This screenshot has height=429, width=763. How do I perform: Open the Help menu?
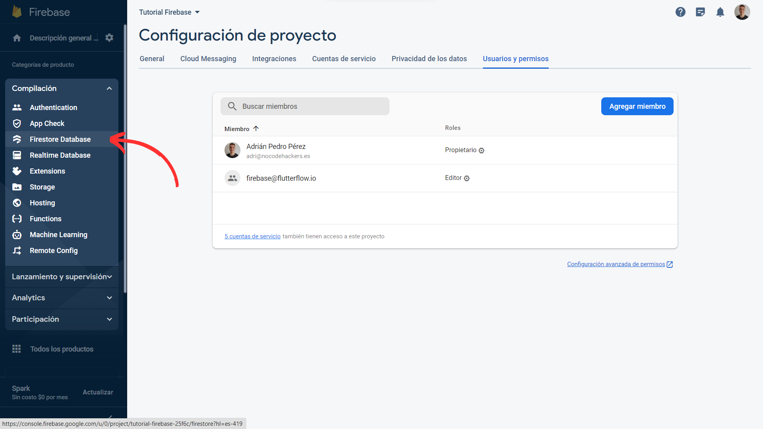680,12
